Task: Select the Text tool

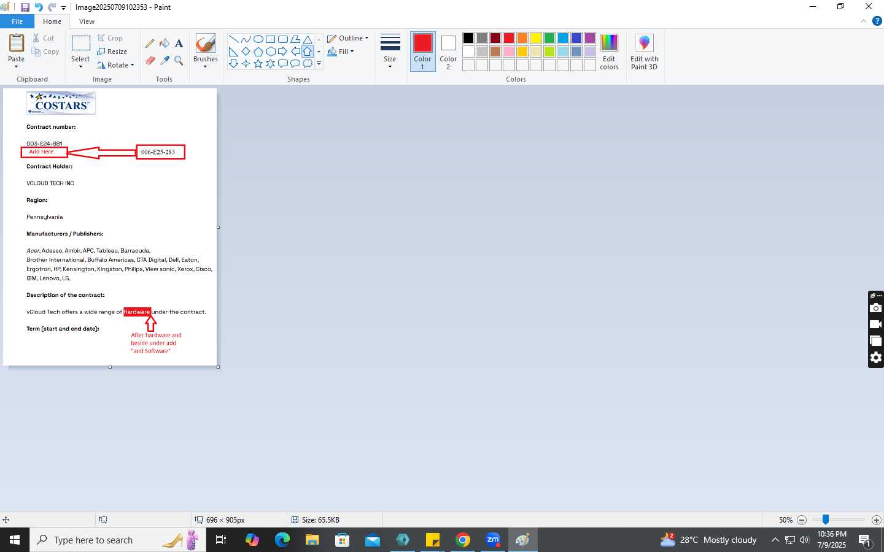Action: click(179, 44)
